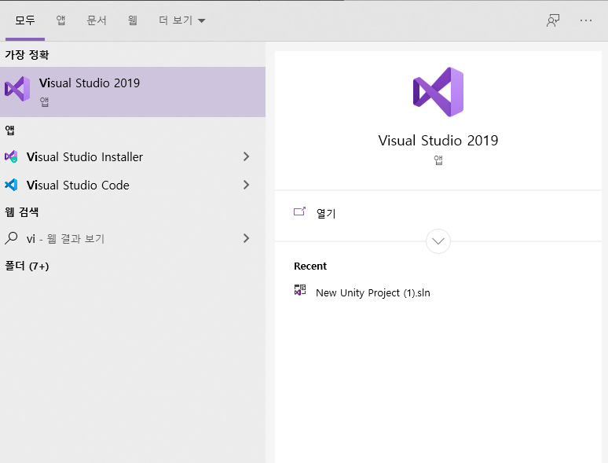The width and height of the screenshot is (608, 463).
Task: Expand the vi web results arrow
Action: pyautogui.click(x=246, y=238)
